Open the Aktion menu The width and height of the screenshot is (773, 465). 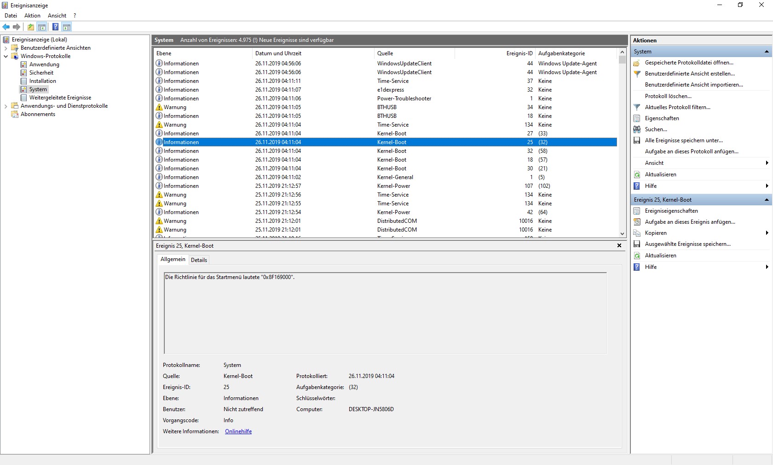[x=33, y=16]
